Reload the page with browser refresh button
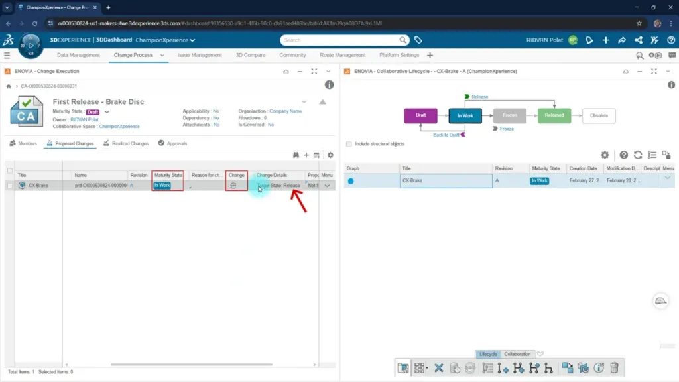 34,23
